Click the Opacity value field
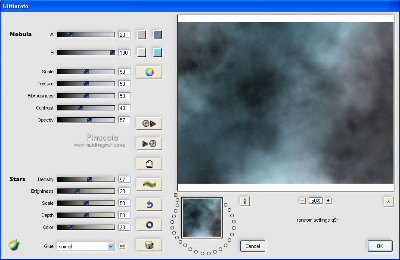The width and height of the screenshot is (400, 260). coord(124,120)
